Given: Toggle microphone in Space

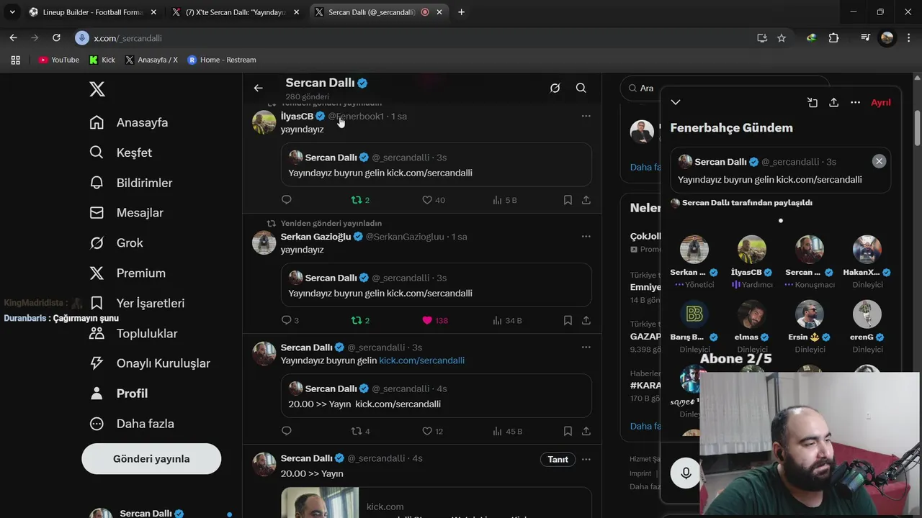Looking at the screenshot, I should pos(686,473).
